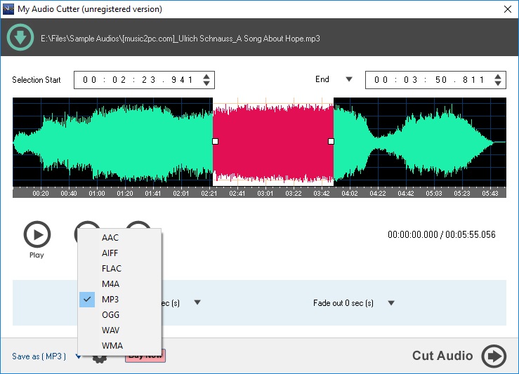
Task: Expand the End mode dropdown arrow
Action: [349, 79]
